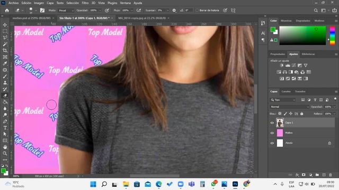The width and height of the screenshot is (339, 190).
Task: Go to Photoshop home screen
Action: (x=7, y=11)
